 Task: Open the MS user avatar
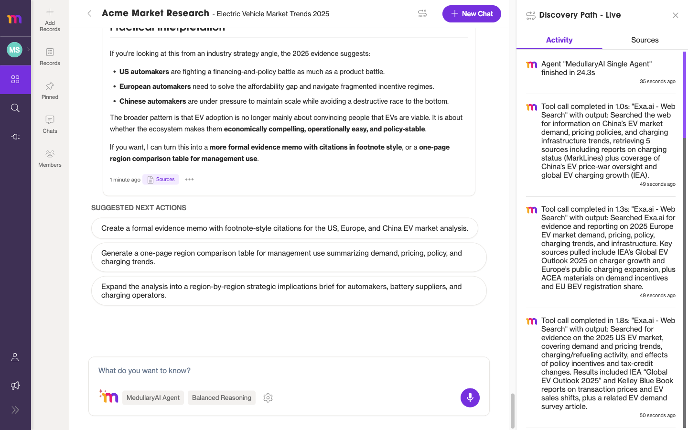coord(14,50)
